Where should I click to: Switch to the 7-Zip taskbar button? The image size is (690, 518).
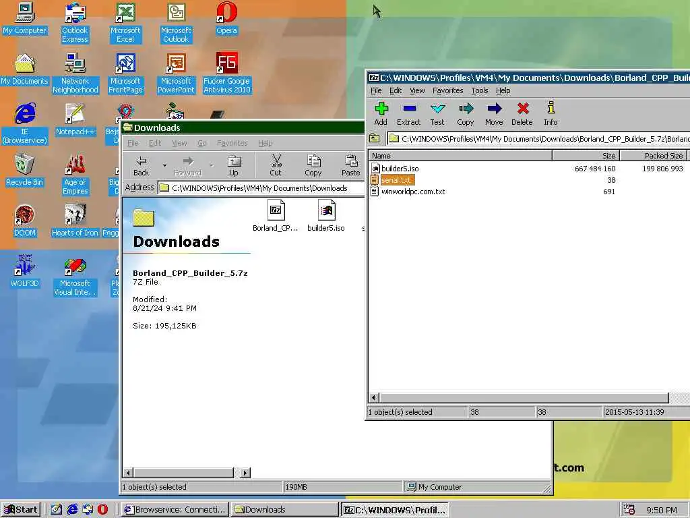point(394,510)
